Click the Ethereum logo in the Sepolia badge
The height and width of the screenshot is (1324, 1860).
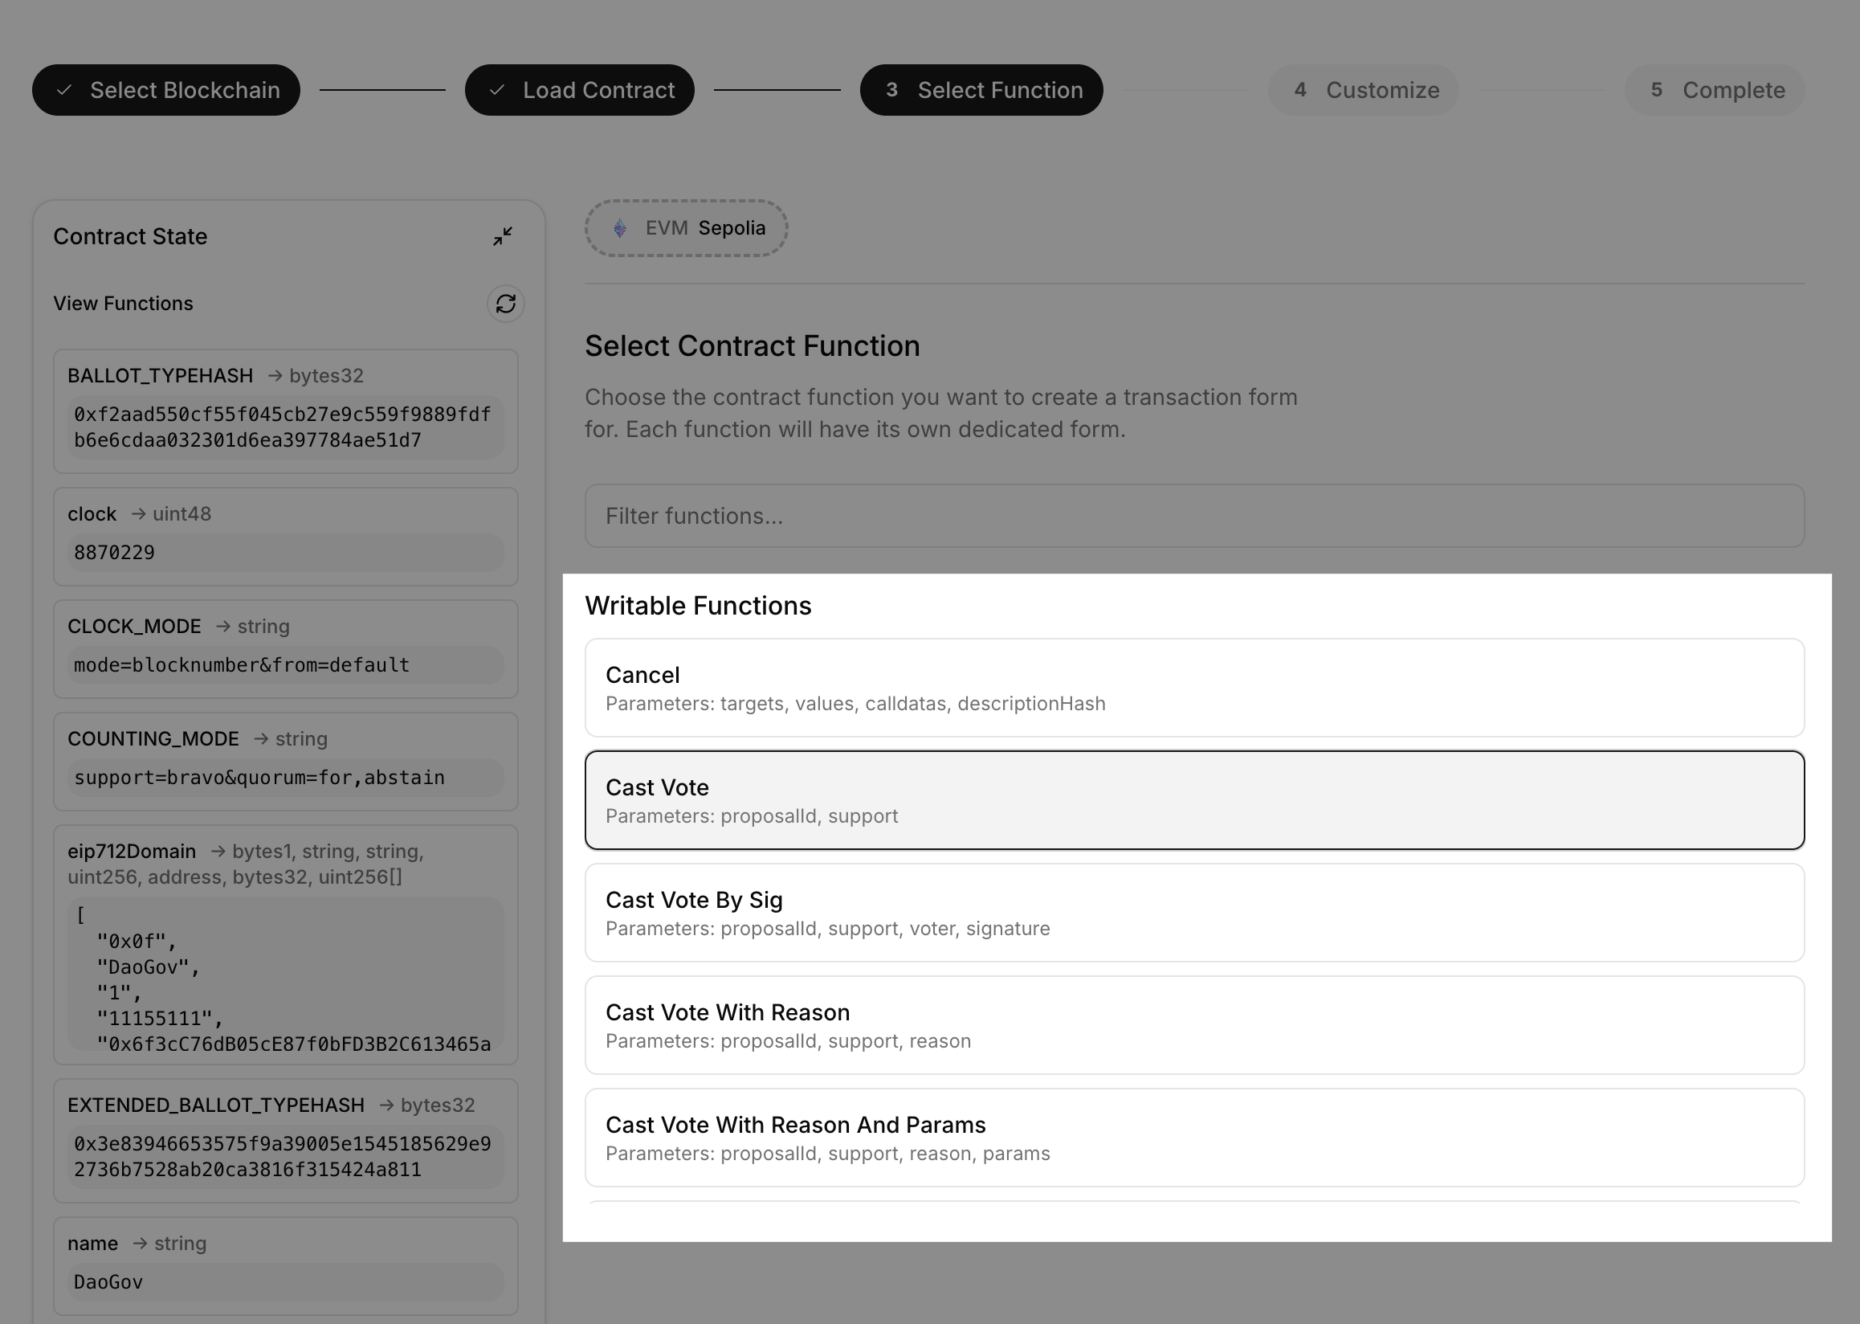click(620, 228)
